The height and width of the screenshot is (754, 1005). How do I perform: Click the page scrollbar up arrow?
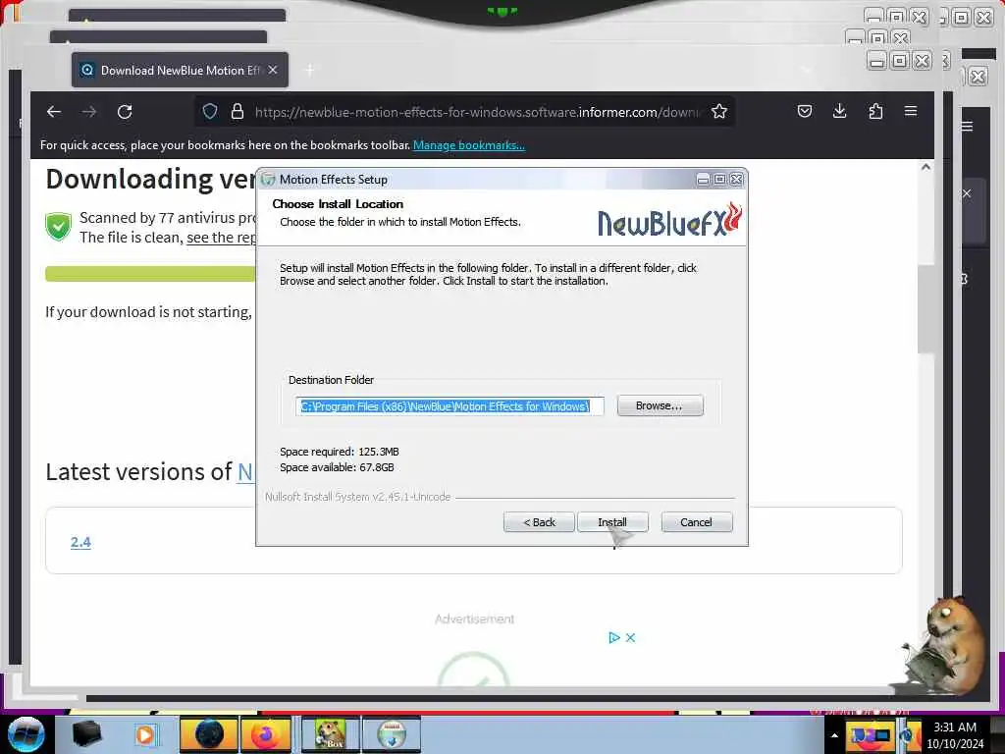pyautogui.click(x=926, y=167)
